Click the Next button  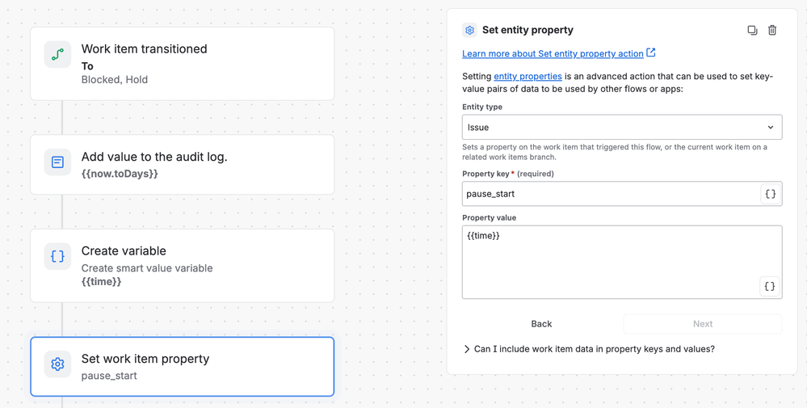[x=703, y=324]
